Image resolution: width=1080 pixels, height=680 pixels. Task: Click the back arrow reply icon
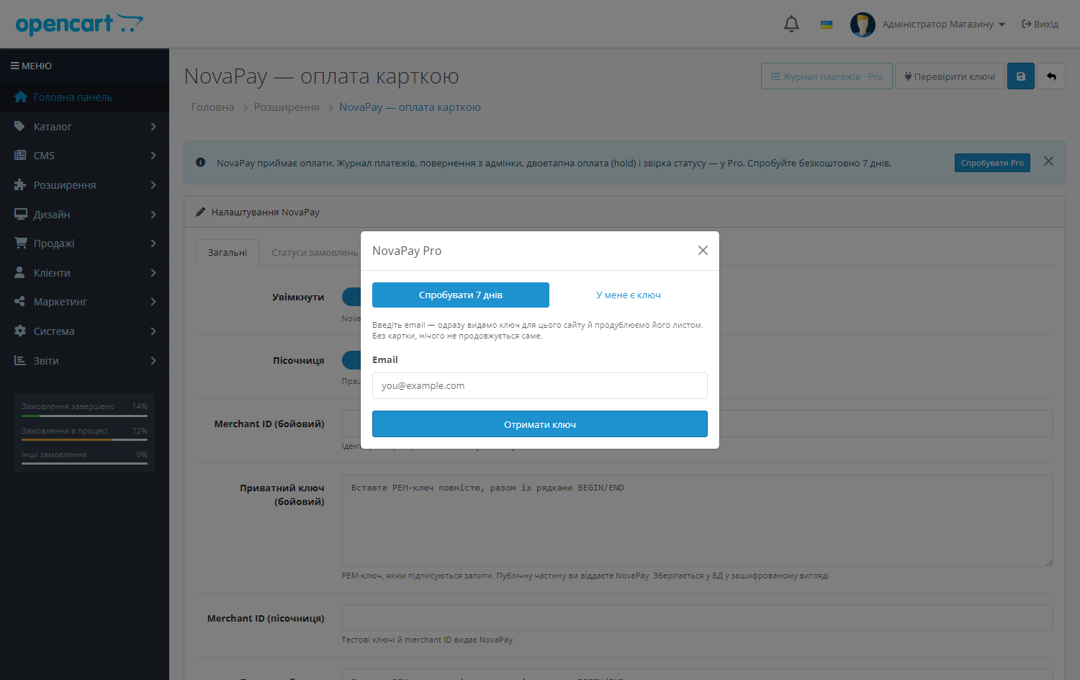pos(1051,76)
